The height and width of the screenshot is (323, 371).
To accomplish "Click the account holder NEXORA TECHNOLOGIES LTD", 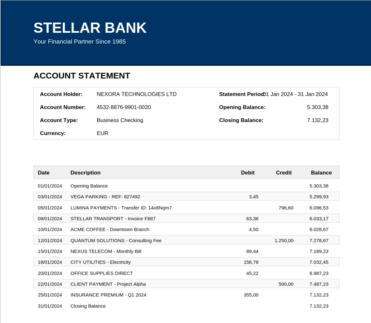I will point(136,94).
